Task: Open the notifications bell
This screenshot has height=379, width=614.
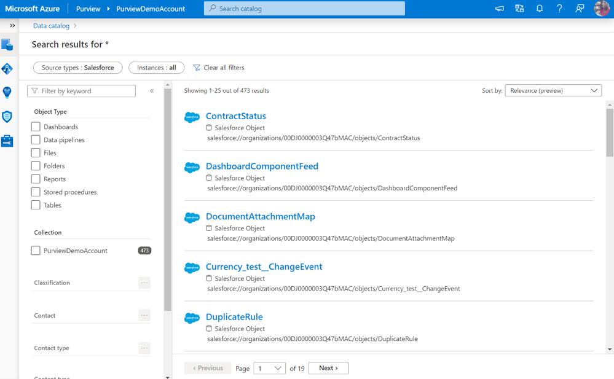Action: pos(540,8)
